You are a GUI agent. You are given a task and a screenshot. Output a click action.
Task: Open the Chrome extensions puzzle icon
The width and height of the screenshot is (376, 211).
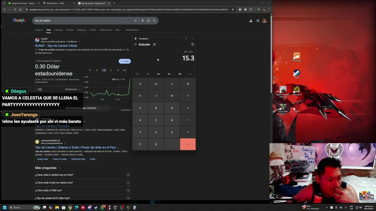(251, 9)
